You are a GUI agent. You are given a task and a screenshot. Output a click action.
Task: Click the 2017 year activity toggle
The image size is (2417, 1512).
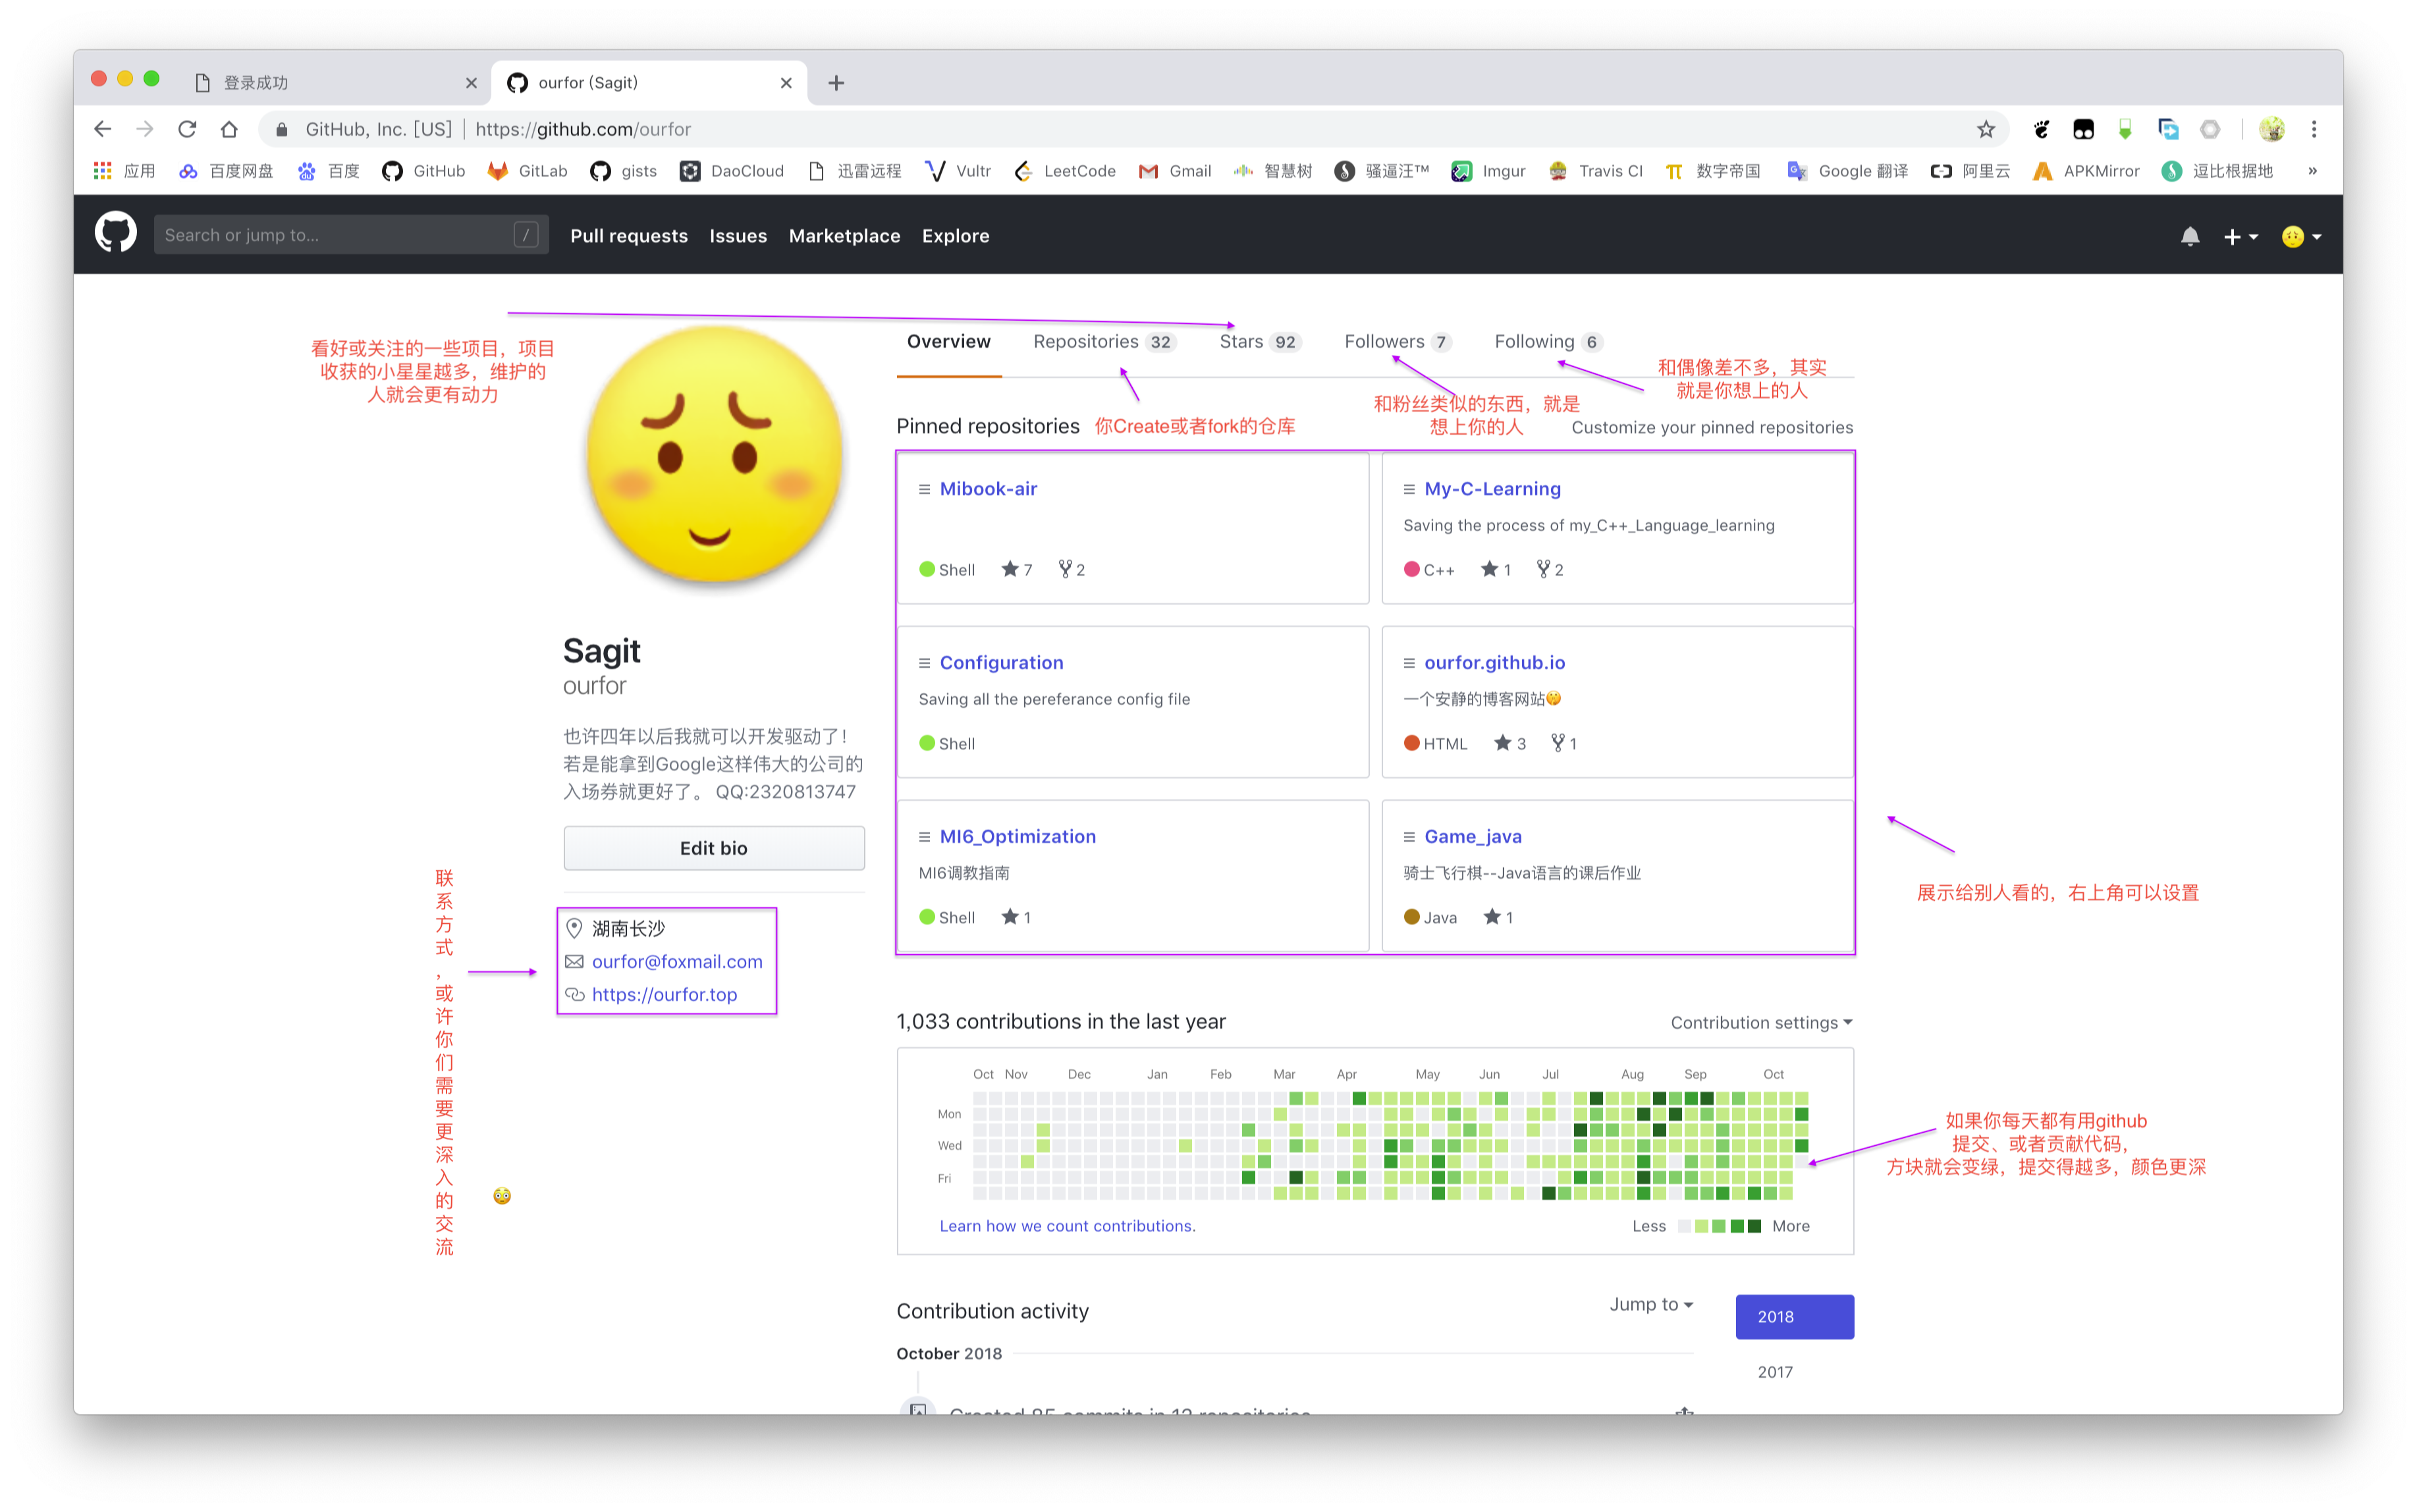tap(1776, 1372)
